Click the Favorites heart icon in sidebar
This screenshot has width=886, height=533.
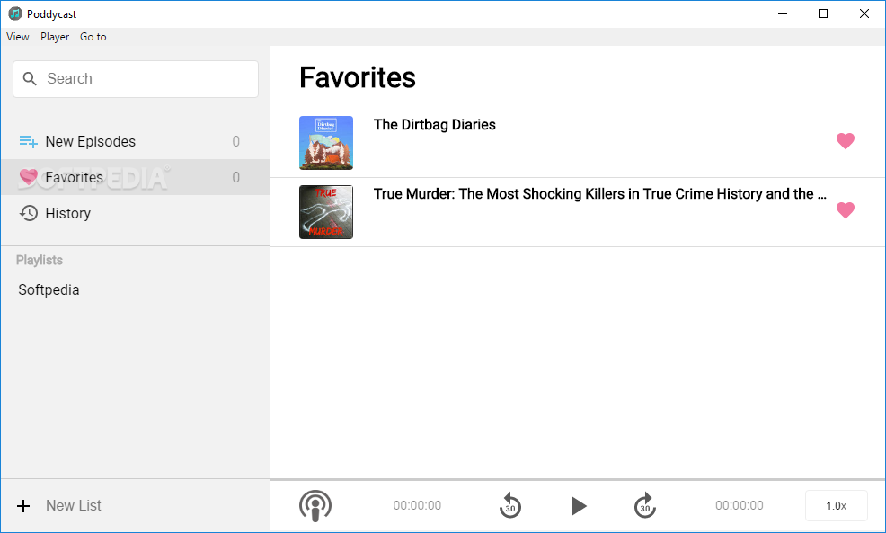[x=28, y=177]
